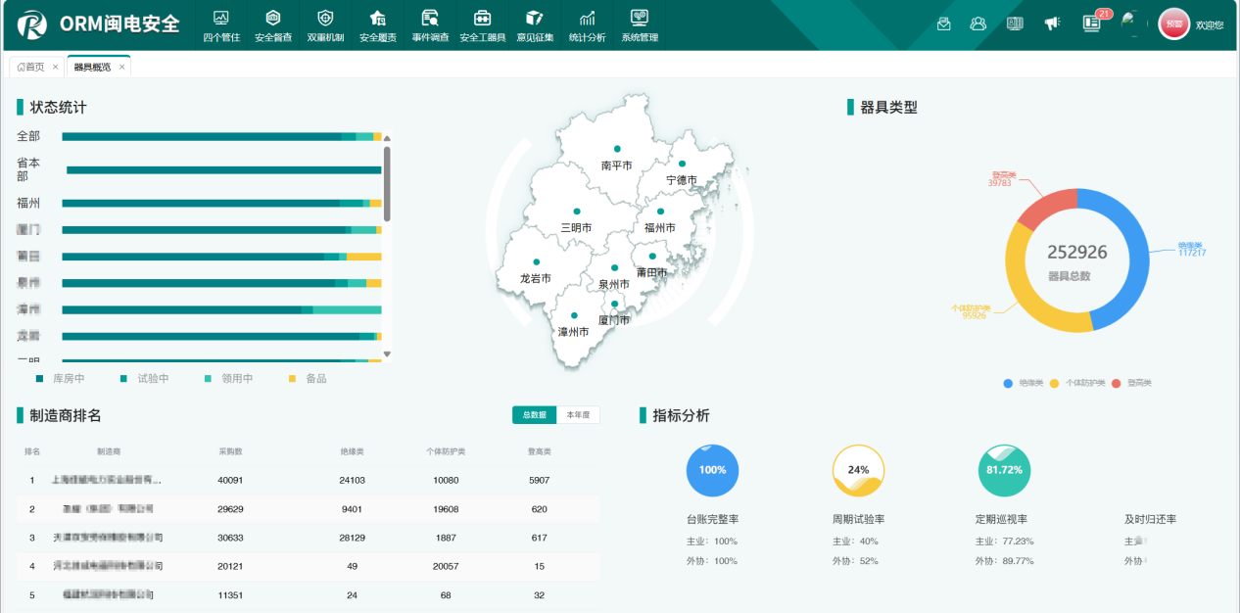
Task: Switch to the 首页 tab
Action: (31, 67)
